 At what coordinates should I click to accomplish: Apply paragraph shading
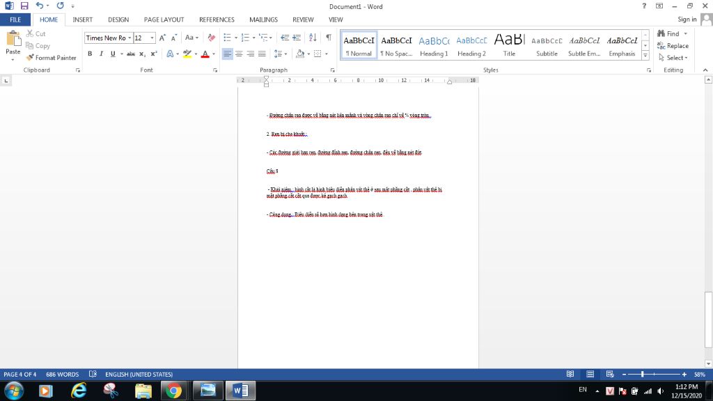pyautogui.click(x=300, y=54)
